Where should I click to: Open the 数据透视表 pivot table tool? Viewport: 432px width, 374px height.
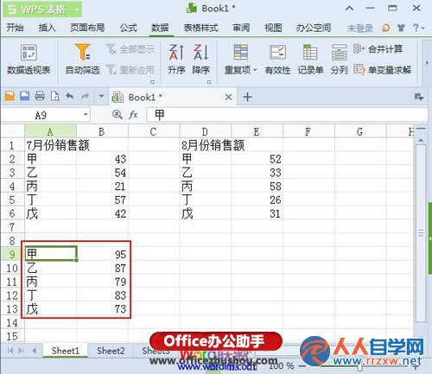pyautogui.click(x=29, y=60)
